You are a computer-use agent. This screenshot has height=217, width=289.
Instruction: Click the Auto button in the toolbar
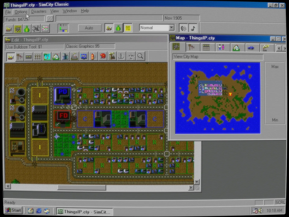[90, 28]
